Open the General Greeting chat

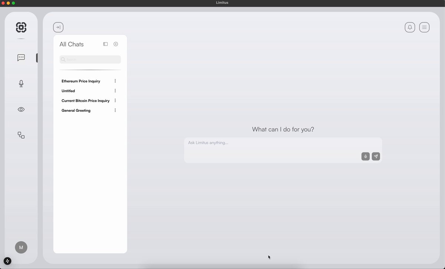[76, 111]
